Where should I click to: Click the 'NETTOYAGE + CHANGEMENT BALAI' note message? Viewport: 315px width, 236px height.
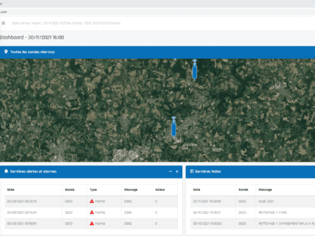[287, 224]
